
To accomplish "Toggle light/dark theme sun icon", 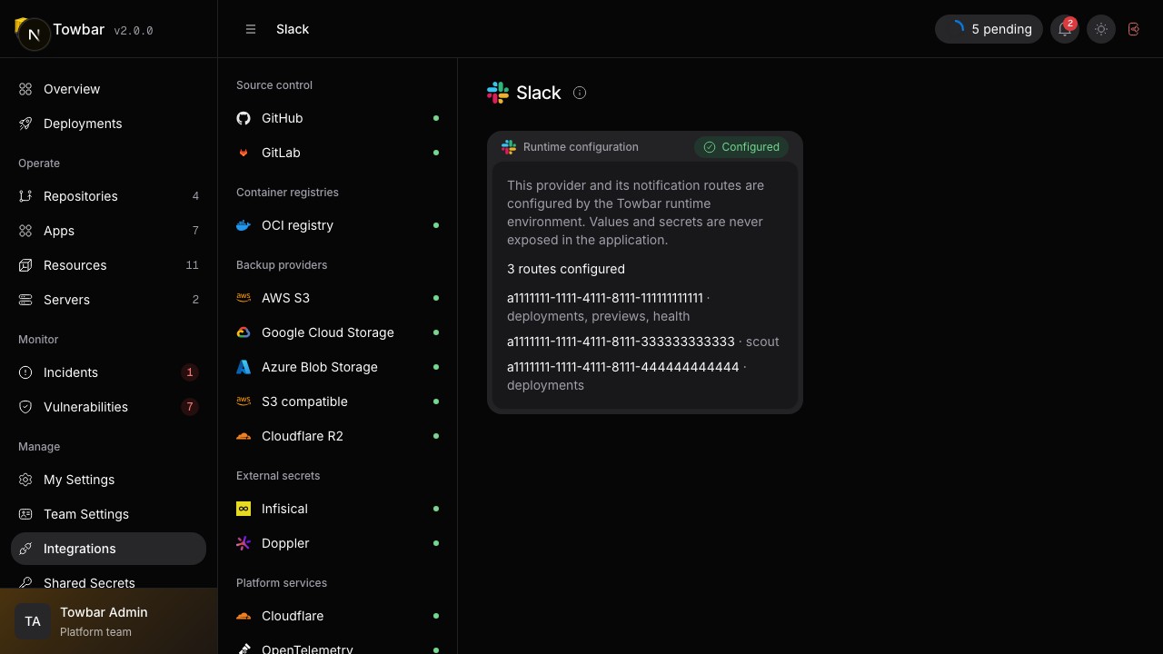I will (1101, 29).
